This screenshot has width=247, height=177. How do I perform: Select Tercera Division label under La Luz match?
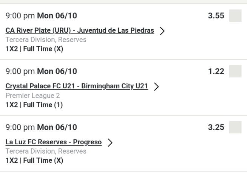pos(46,151)
